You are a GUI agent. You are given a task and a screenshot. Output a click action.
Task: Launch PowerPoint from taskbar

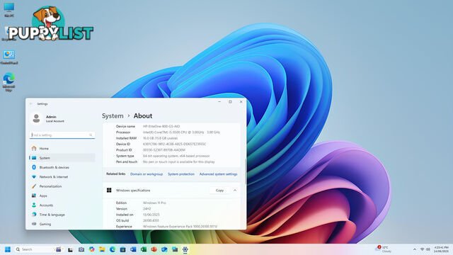(x=154, y=249)
